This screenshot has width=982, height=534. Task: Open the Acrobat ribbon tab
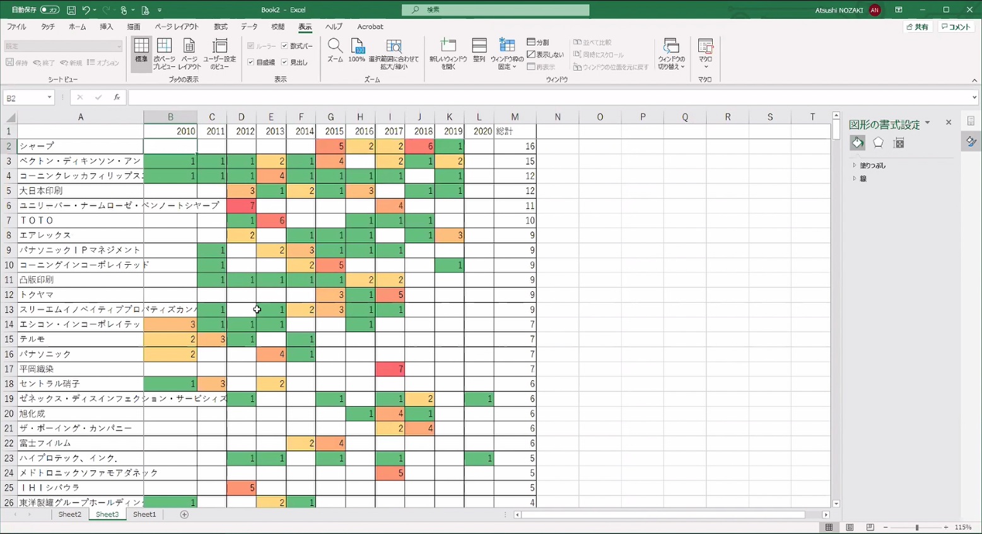point(370,26)
